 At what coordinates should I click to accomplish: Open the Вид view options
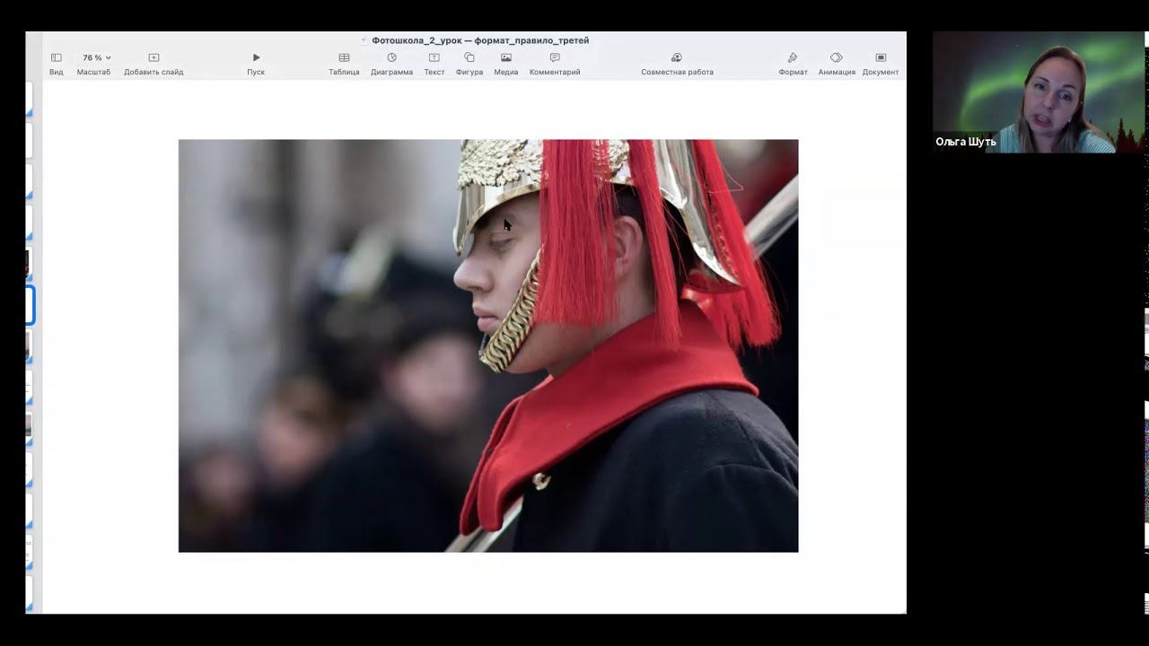click(56, 63)
